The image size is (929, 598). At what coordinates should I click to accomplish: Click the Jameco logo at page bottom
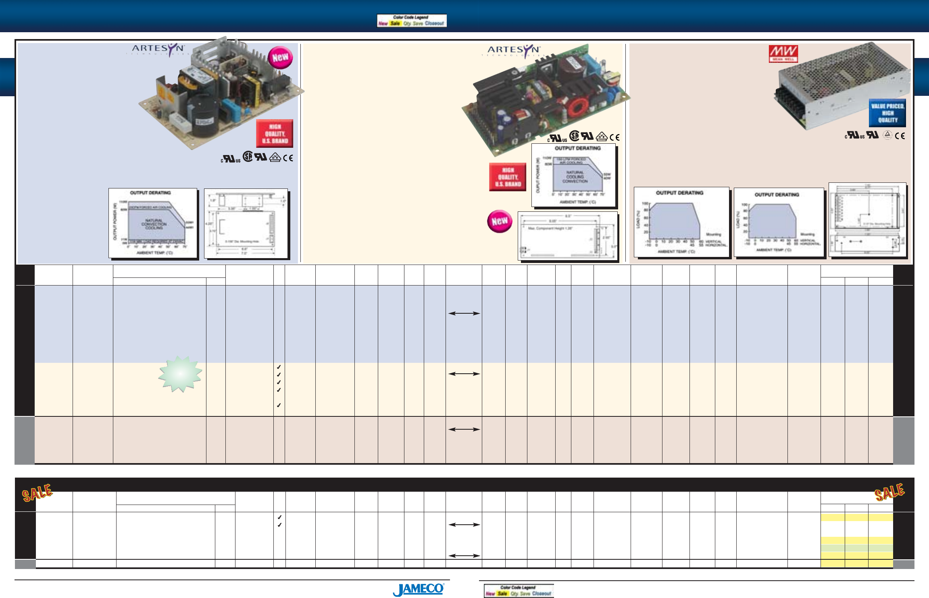click(x=419, y=590)
